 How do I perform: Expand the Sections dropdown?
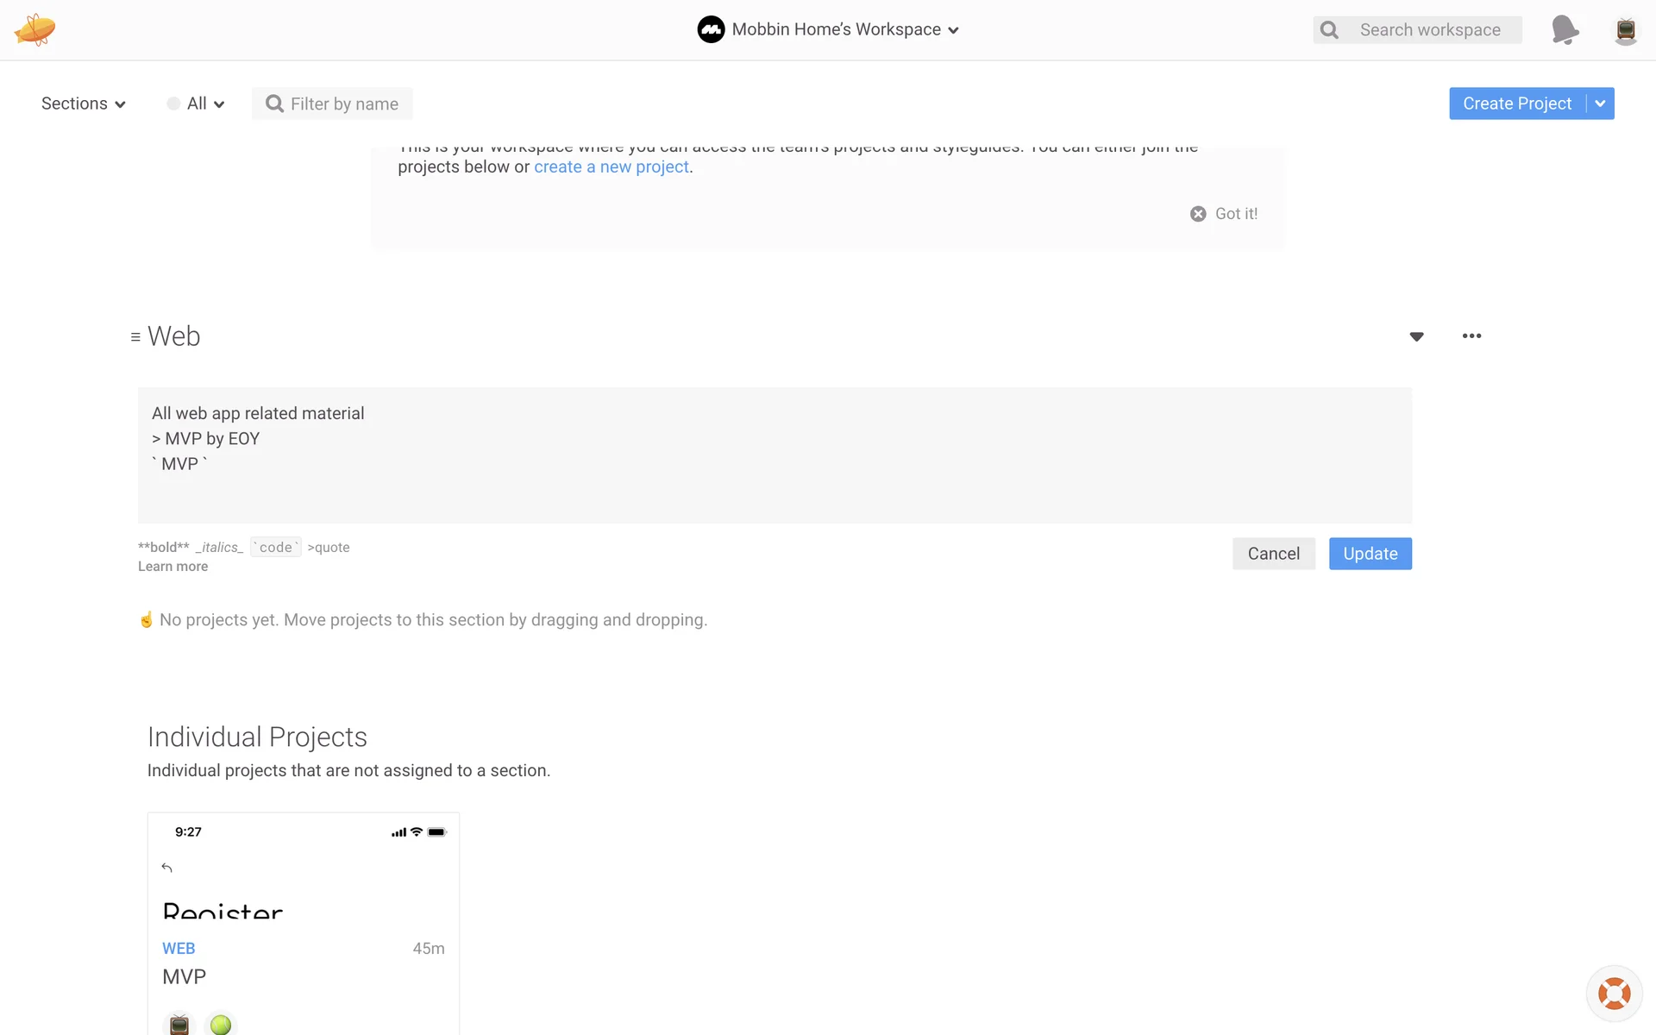(84, 103)
